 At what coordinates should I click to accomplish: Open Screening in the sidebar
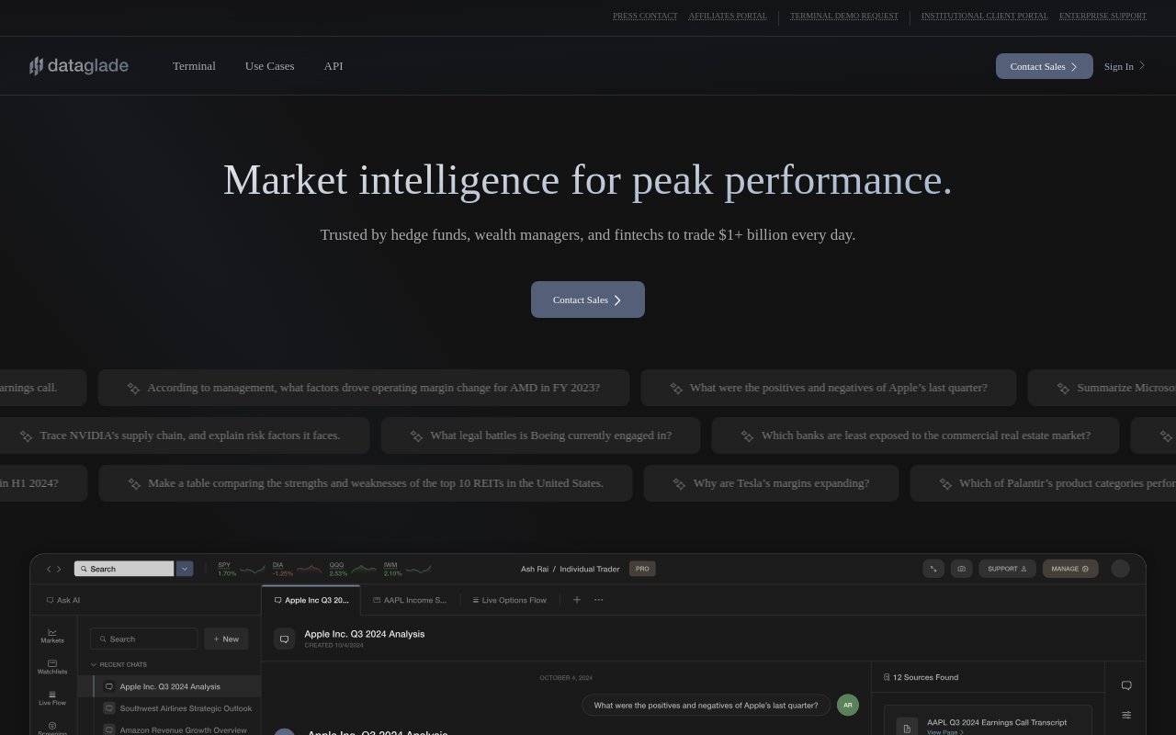(x=52, y=729)
